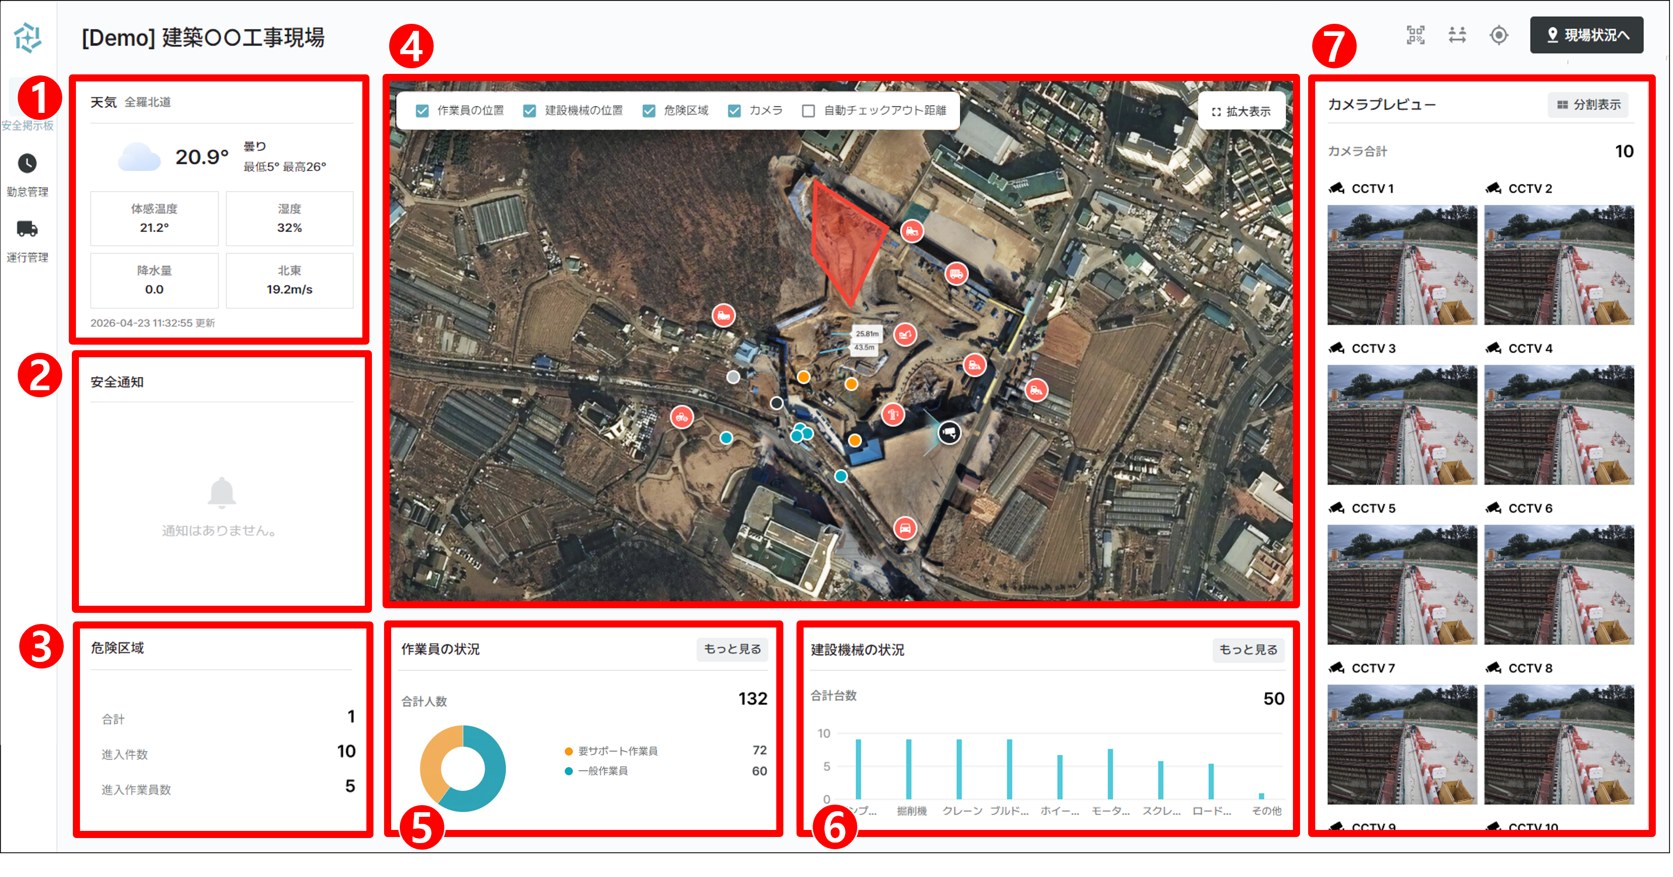This screenshot has width=1673, height=877.
Task: Click the カメラ合計 count 10
Action: click(1623, 151)
